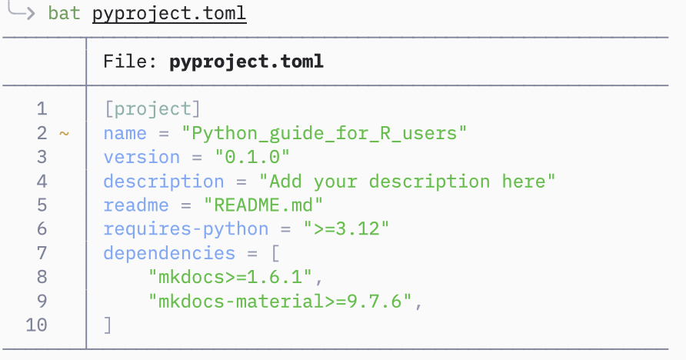Screen dimensions: 686x360
Task: Open the underlined pyproject.toml argument
Action: [169, 14]
